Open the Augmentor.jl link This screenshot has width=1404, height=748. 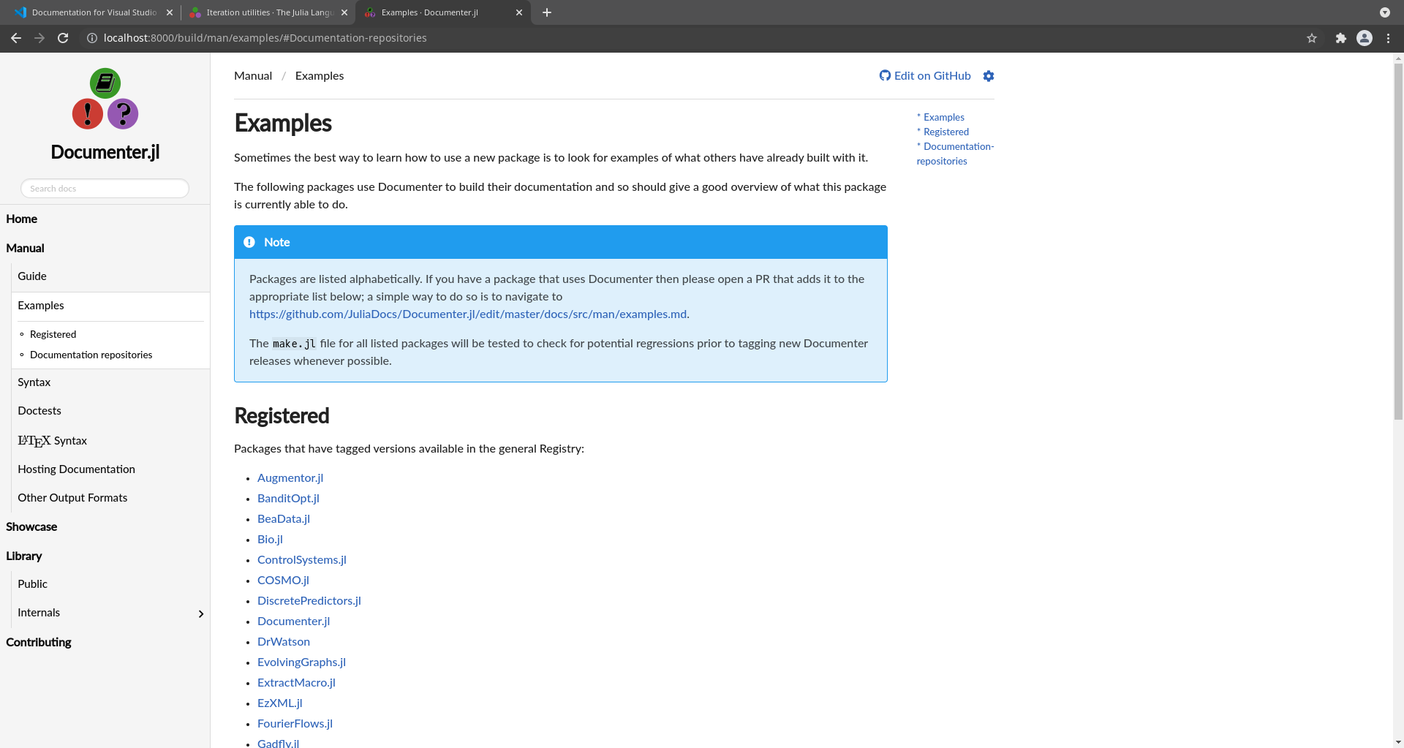[290, 478]
